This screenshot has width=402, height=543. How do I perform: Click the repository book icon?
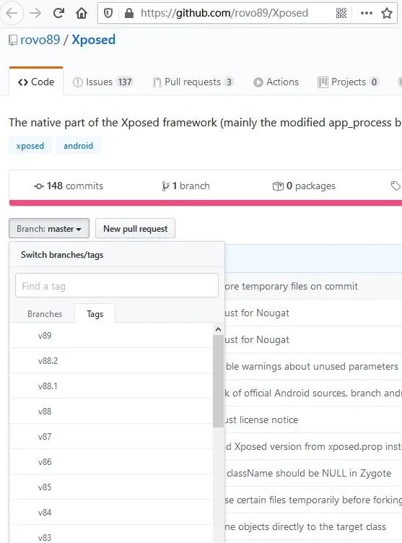coord(13,40)
